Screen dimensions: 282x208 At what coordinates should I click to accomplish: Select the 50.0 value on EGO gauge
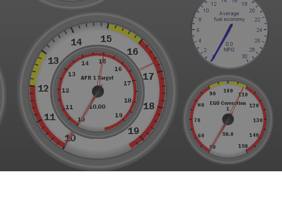pos(228,134)
